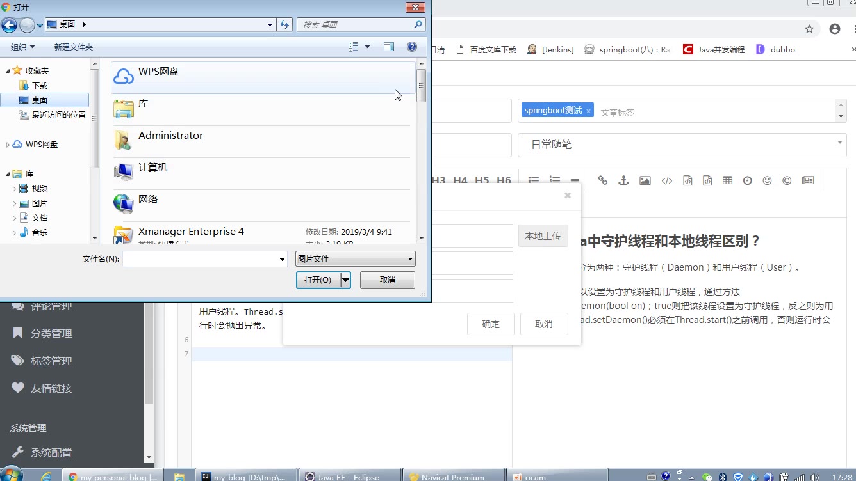Screen dimensions: 856x481
Task: Bookmark this page with the Chrome star
Action: pos(809,29)
